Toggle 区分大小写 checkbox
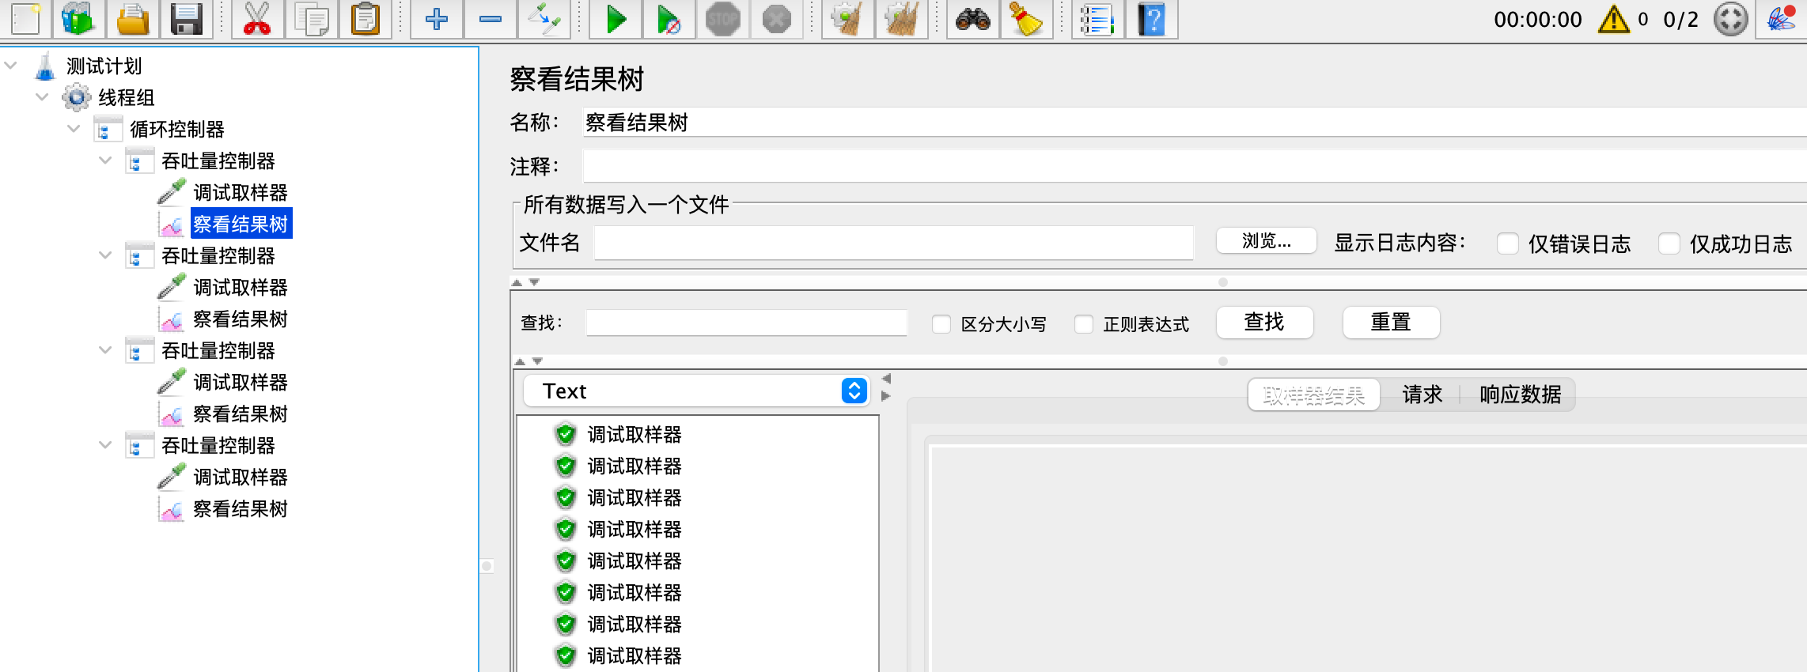This screenshot has width=1807, height=672. 941,324
